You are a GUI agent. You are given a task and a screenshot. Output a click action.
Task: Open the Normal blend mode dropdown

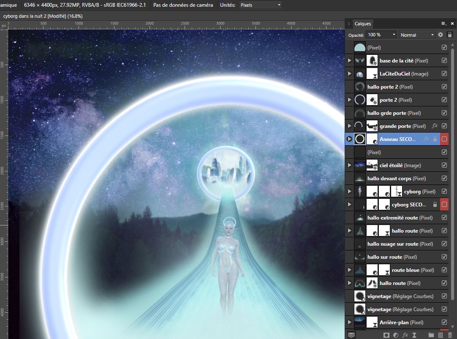[x=417, y=35]
